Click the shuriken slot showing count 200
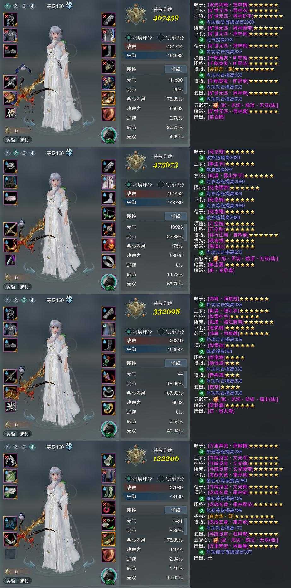This screenshot has height=588, width=291. point(10,407)
